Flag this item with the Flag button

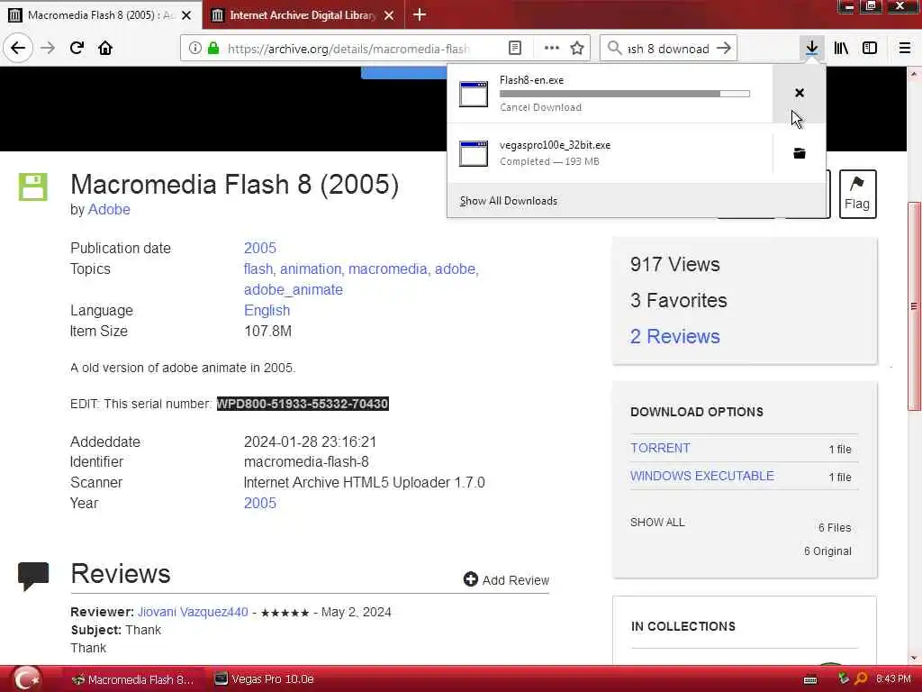pos(857,194)
